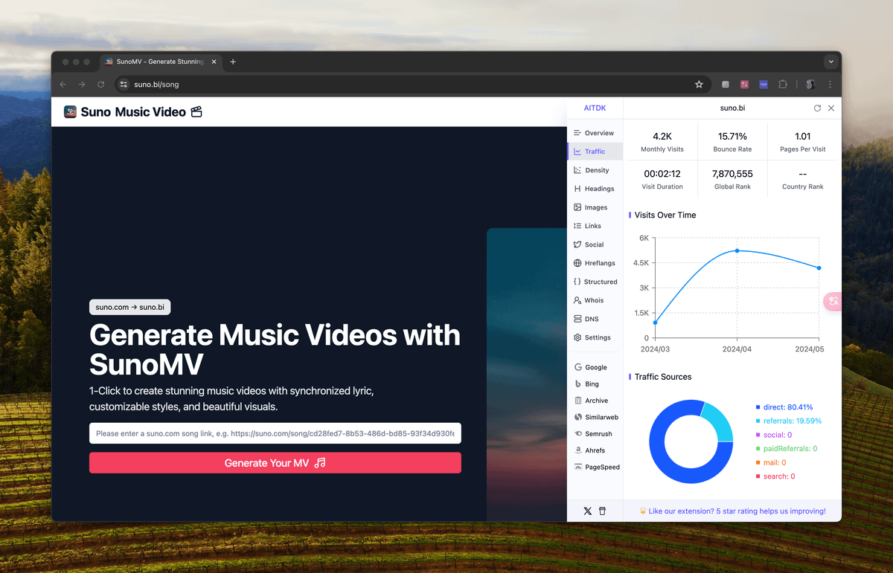893x573 pixels.
Task: Click the suno.com song link input field
Action: click(275, 433)
